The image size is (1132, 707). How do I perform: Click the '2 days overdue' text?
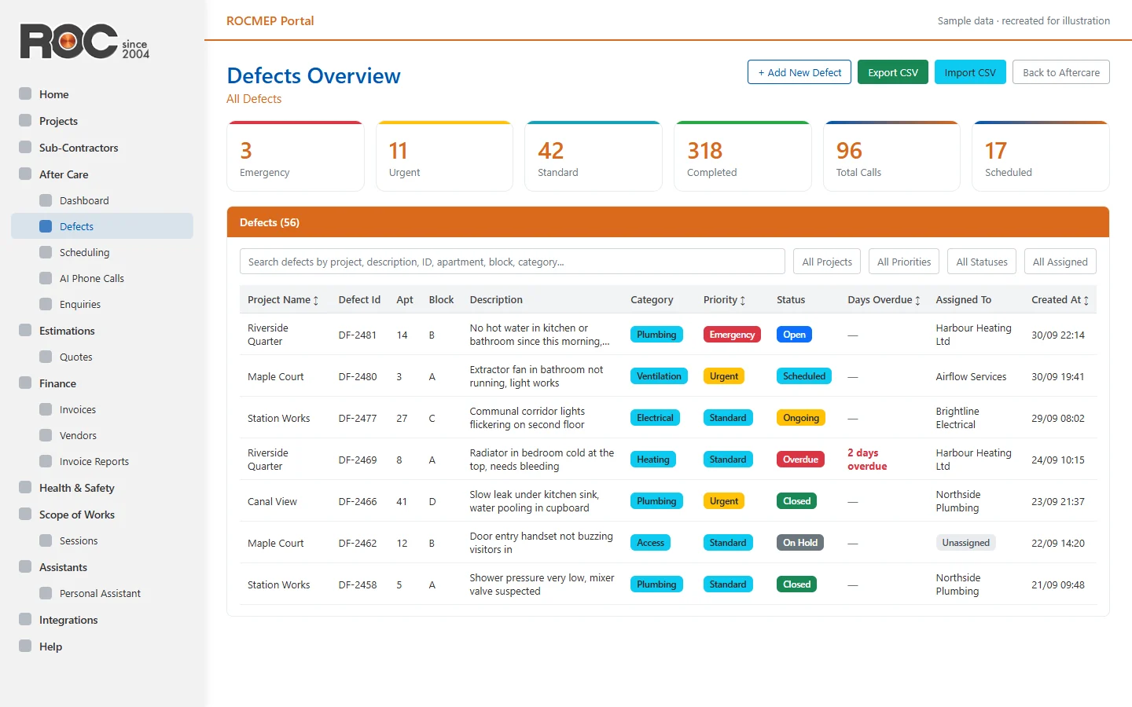click(x=867, y=460)
